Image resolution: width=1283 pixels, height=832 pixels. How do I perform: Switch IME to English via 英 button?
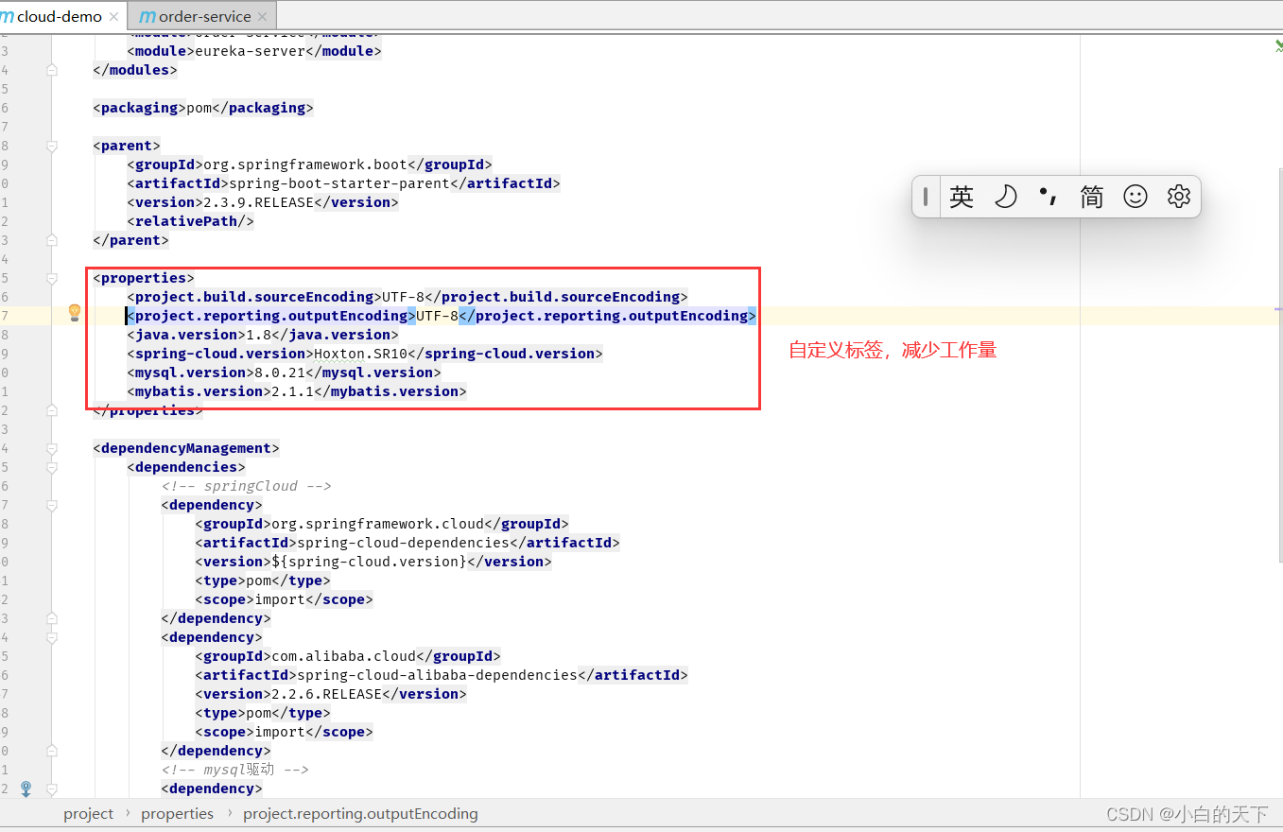point(962,197)
